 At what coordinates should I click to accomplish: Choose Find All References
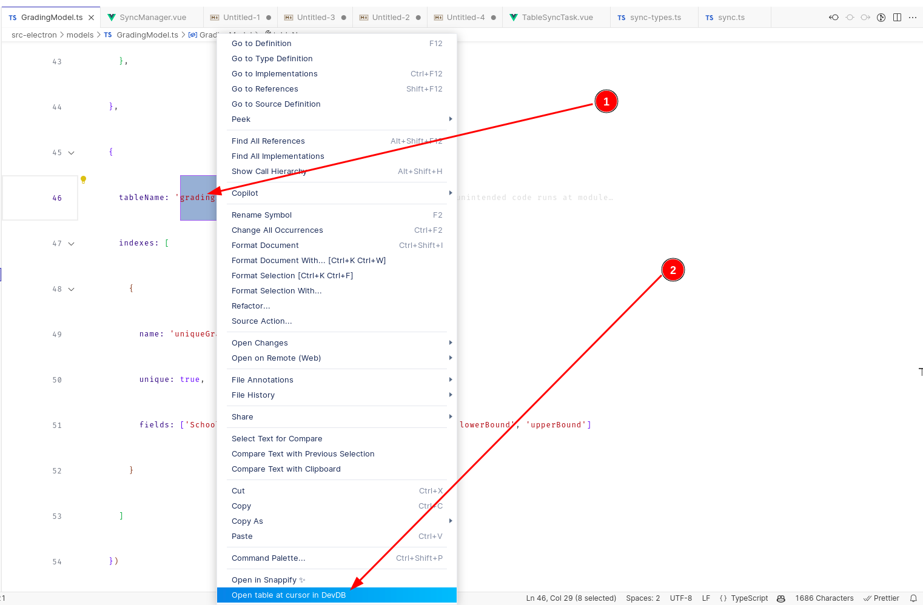click(337, 141)
